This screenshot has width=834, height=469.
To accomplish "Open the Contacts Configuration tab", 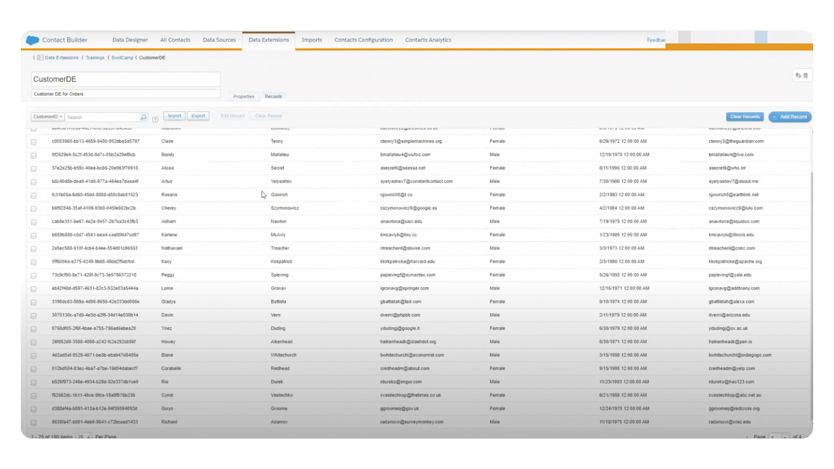I will 364,40.
